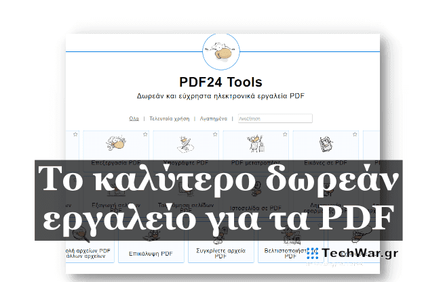Select the Τελευταία χρήση filter tab
Image resolution: width=424 pixels, height=282 pixels.
(170, 118)
